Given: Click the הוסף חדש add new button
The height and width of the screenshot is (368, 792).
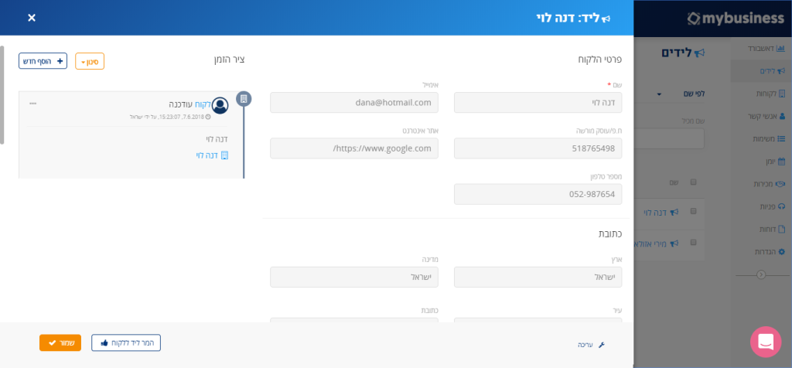Looking at the screenshot, I should click(43, 61).
